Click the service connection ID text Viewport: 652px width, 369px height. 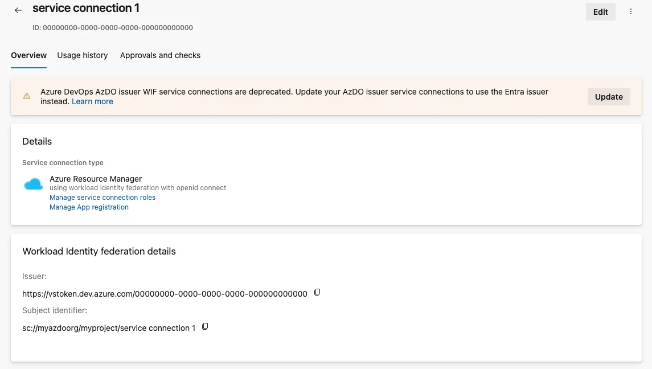coord(113,28)
